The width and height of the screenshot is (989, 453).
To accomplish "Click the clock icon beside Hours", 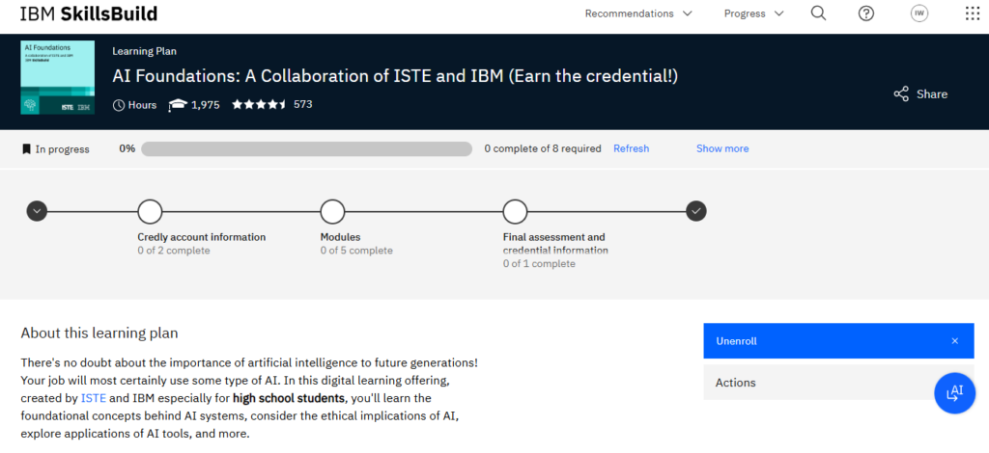I will click(119, 105).
